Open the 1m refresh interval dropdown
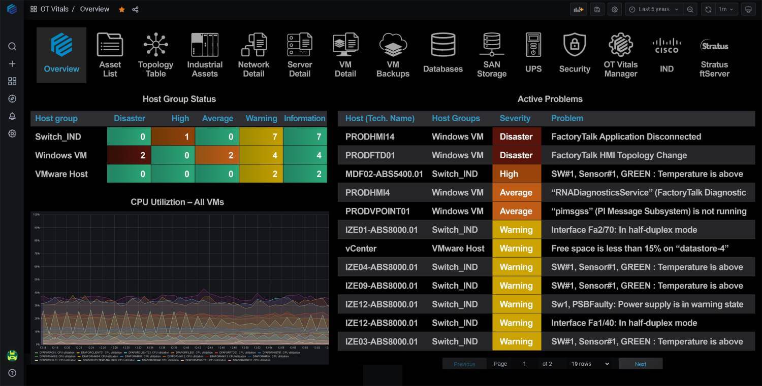762x386 pixels. [x=726, y=9]
